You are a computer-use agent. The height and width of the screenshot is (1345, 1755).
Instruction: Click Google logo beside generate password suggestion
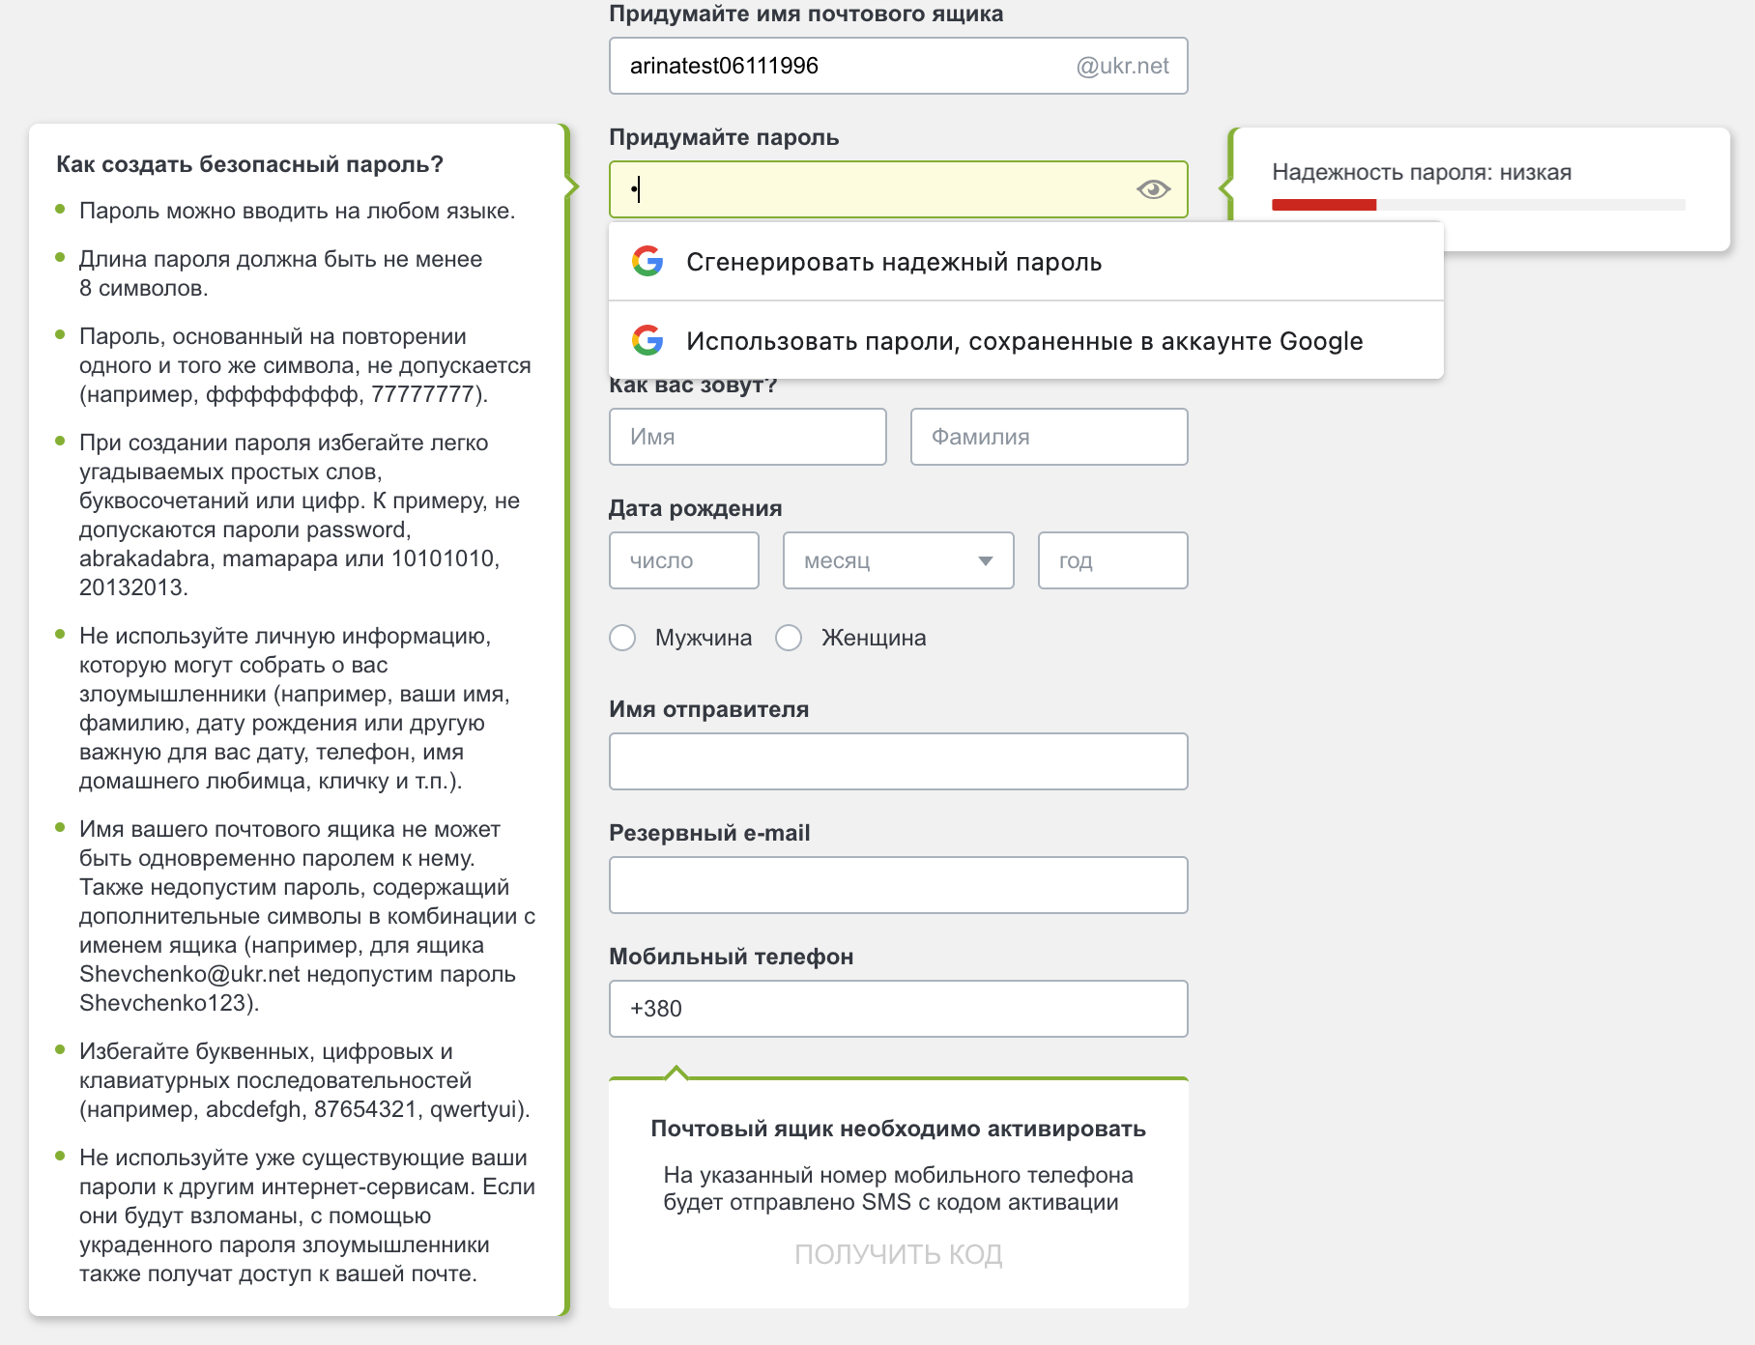pyautogui.click(x=647, y=262)
